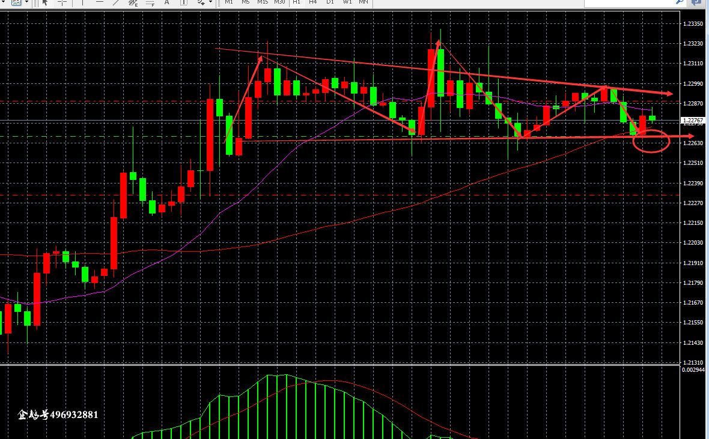The height and width of the screenshot is (439, 709).
Task: Click the 1.23350 price scale label
Action: (x=693, y=24)
